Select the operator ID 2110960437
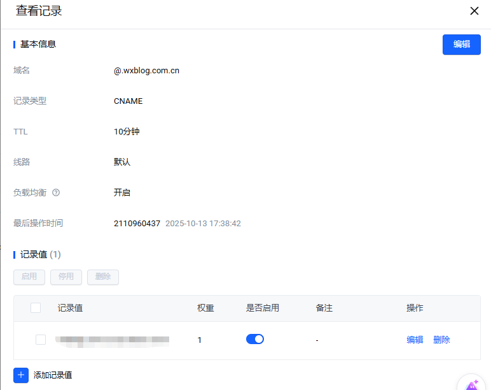Screen dimensions: 491x390 pyautogui.click(x=137, y=224)
